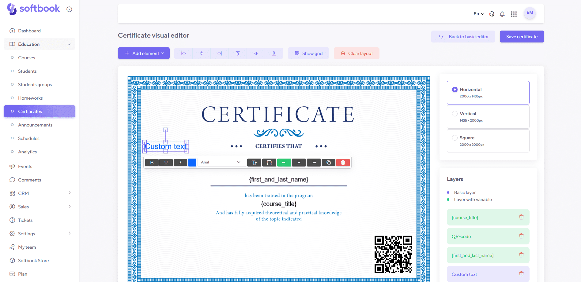This screenshot has width=581, height=282.
Task: Delete the Custom text layer
Action: [x=521, y=274]
